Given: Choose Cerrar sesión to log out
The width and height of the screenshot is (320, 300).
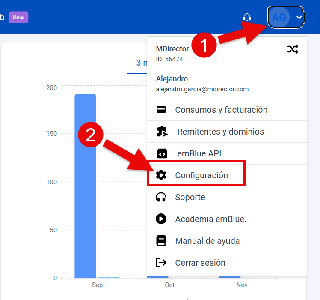Looking at the screenshot, I should (200, 263).
